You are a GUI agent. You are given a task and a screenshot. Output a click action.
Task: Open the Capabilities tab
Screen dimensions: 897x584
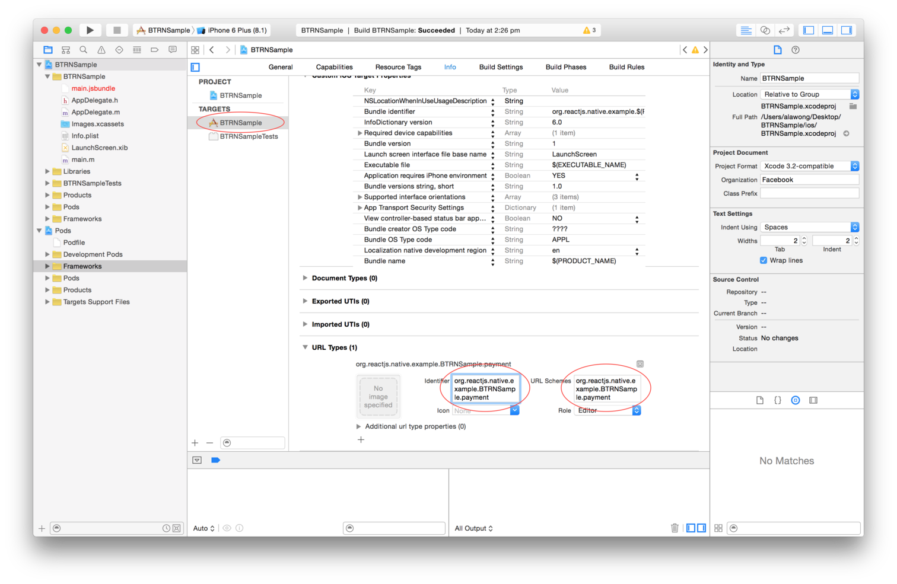335,67
